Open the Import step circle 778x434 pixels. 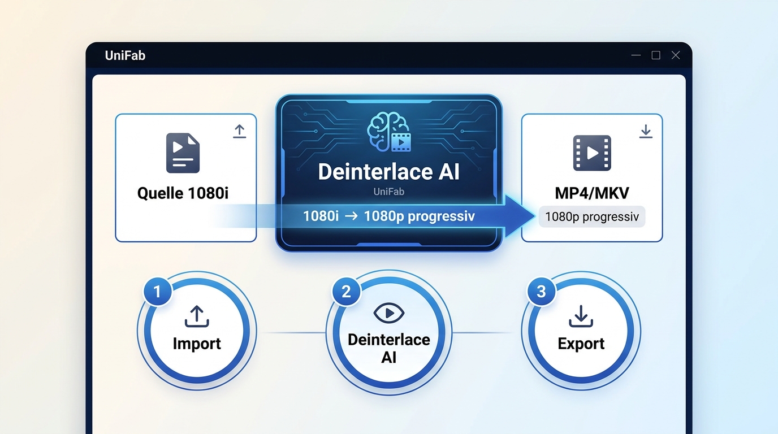tap(197, 331)
